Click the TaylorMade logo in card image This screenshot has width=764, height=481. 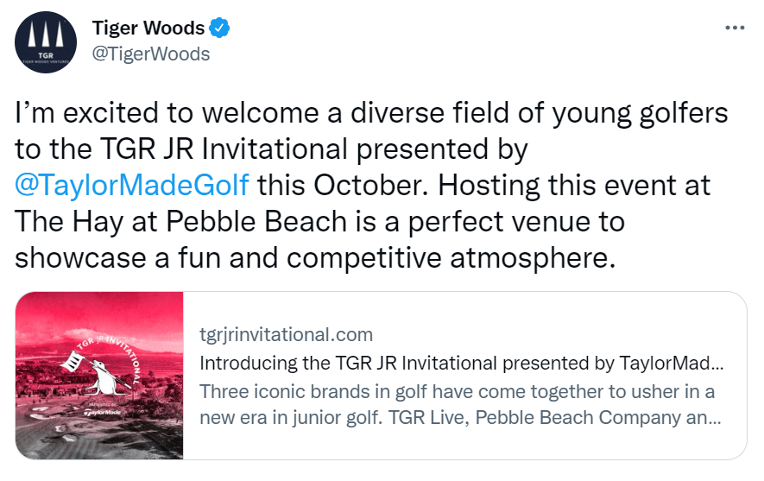point(103,412)
